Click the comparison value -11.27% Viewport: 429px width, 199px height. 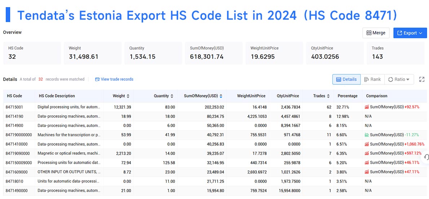[411, 135]
